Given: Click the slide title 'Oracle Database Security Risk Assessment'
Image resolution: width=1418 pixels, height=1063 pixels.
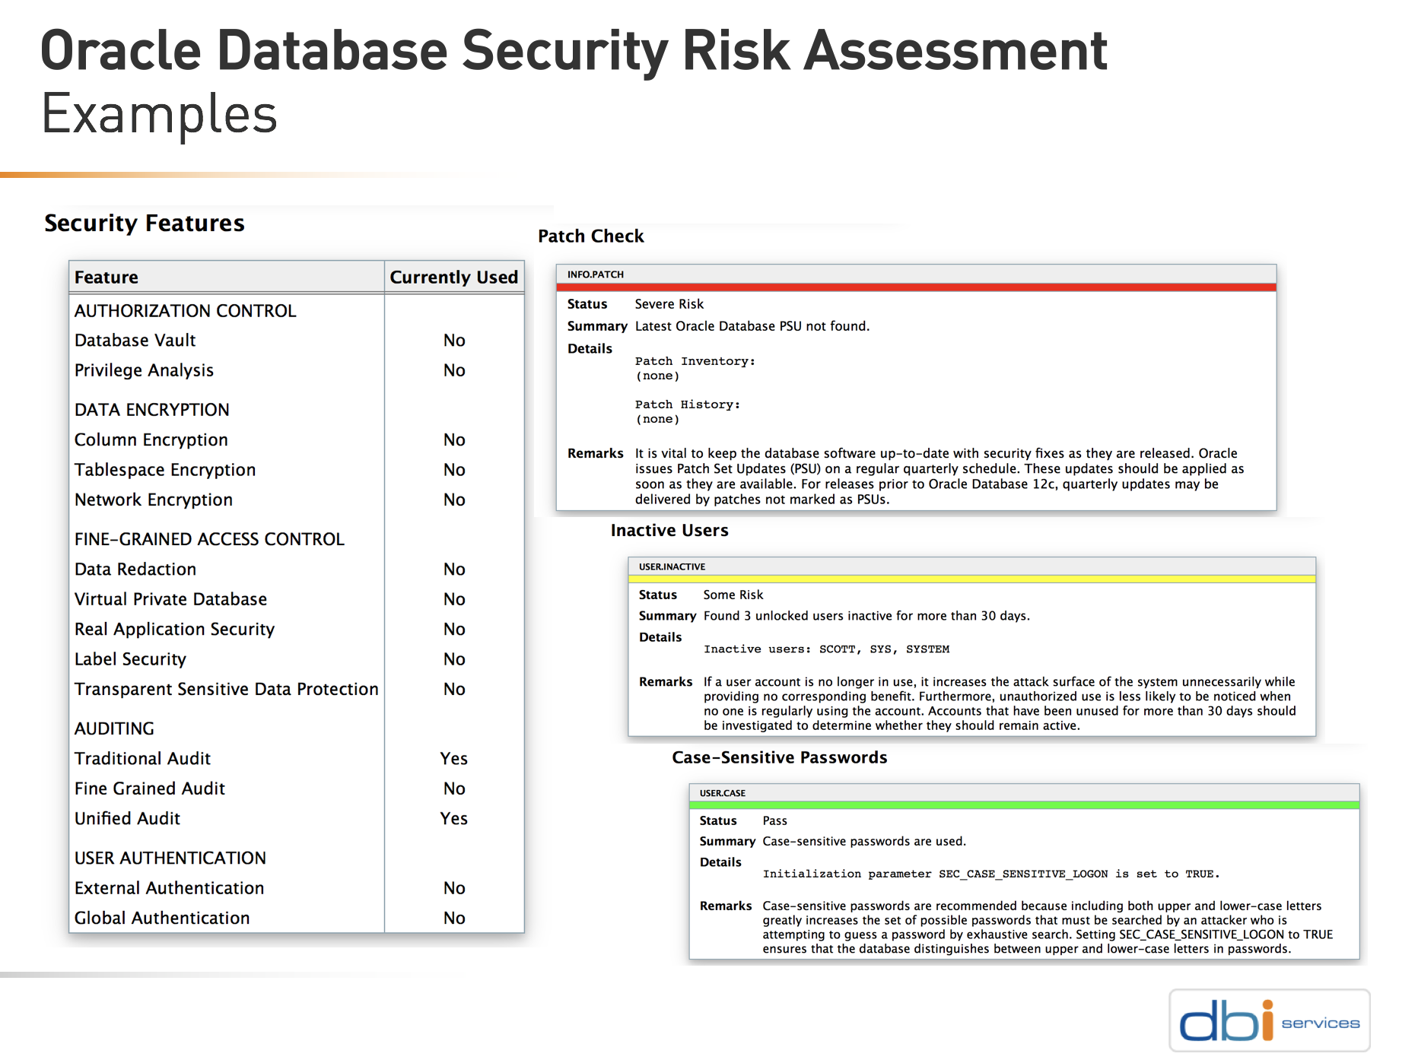Looking at the screenshot, I should tap(574, 51).
